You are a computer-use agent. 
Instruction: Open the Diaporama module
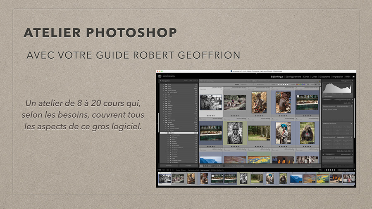pos(325,76)
